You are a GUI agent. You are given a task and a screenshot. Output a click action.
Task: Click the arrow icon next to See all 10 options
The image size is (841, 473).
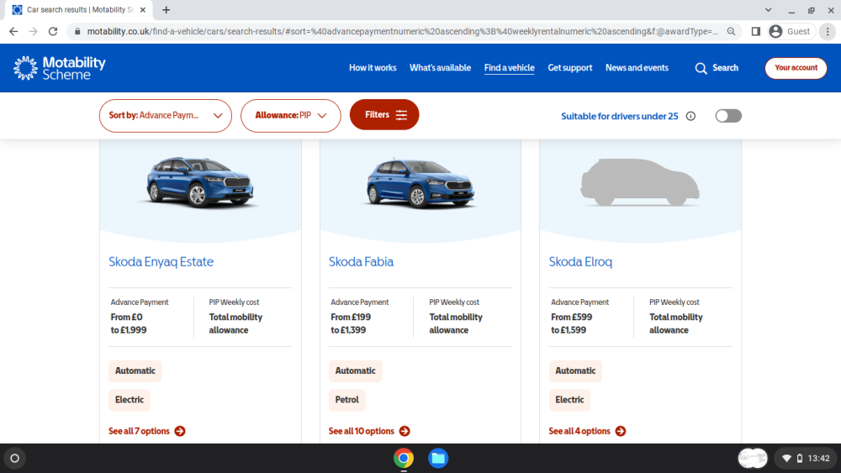pyautogui.click(x=405, y=431)
